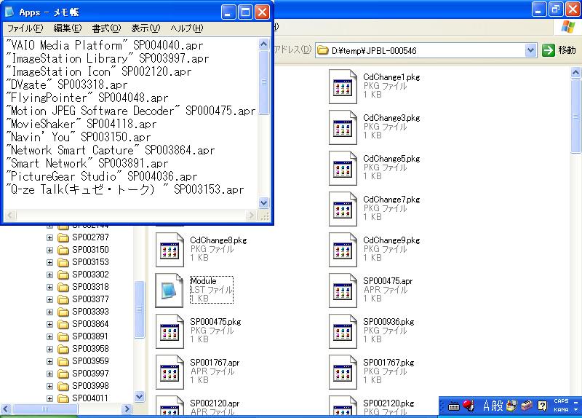
Task: Click the CdChange5.pkg file icon
Action: click(343, 169)
